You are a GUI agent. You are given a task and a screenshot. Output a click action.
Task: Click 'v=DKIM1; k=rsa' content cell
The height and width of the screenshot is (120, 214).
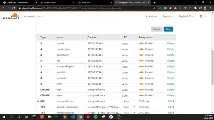[x=104, y=107]
